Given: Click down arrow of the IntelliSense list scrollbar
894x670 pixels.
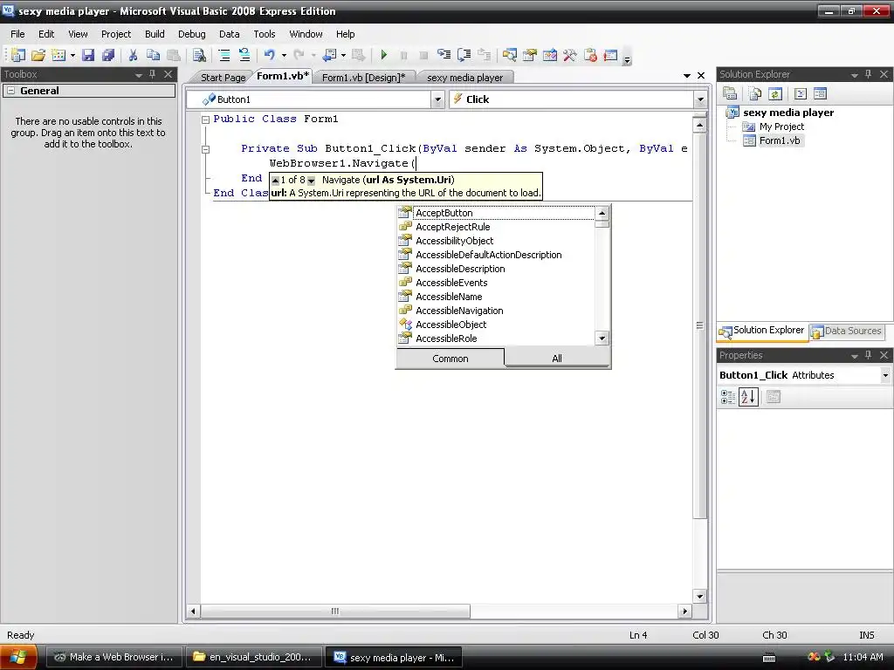Looking at the screenshot, I should tap(602, 338).
